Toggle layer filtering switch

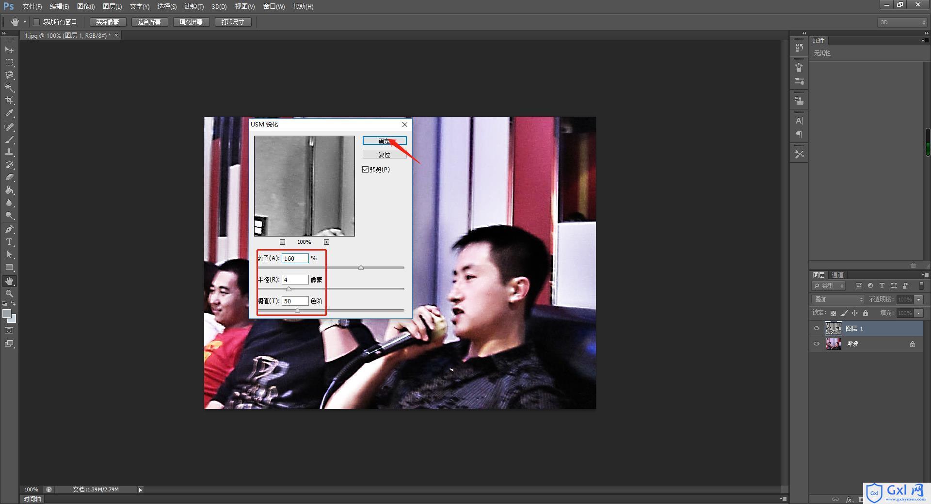[x=921, y=286]
